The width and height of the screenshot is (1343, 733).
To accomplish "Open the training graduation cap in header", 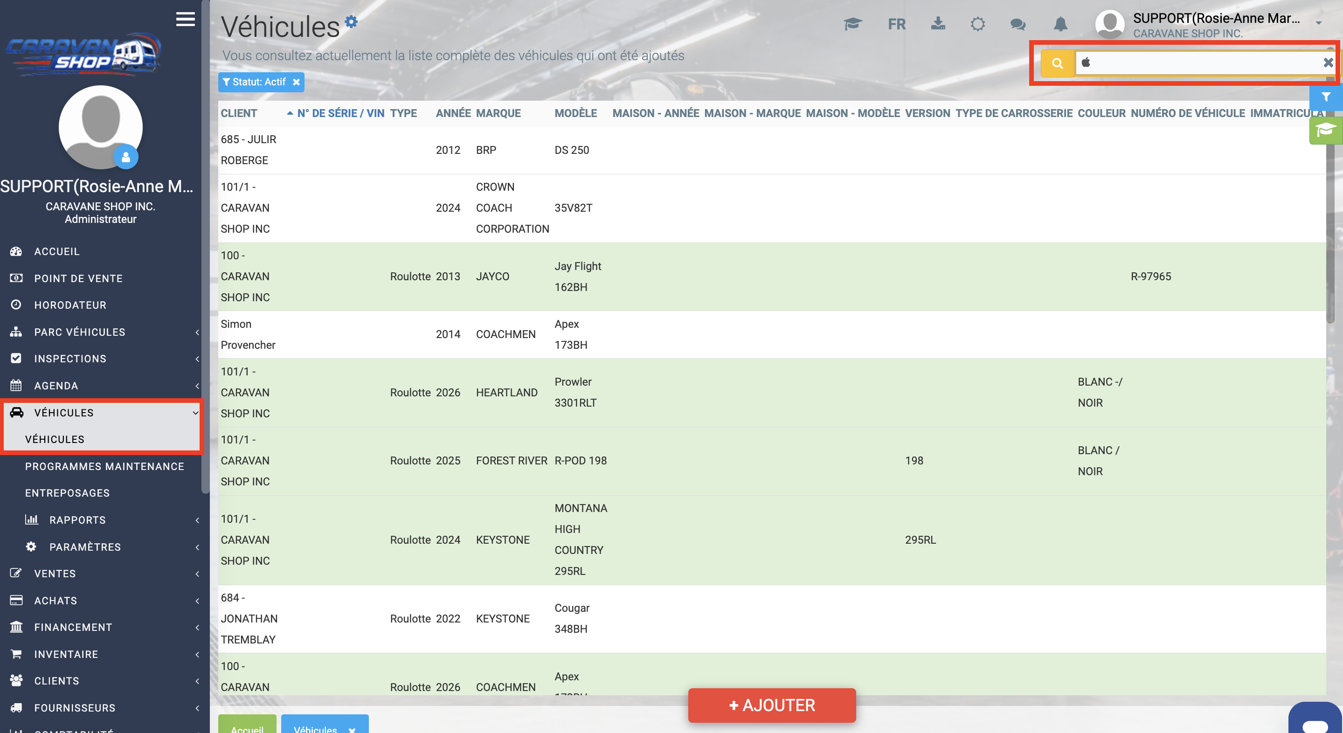I will pyautogui.click(x=852, y=24).
